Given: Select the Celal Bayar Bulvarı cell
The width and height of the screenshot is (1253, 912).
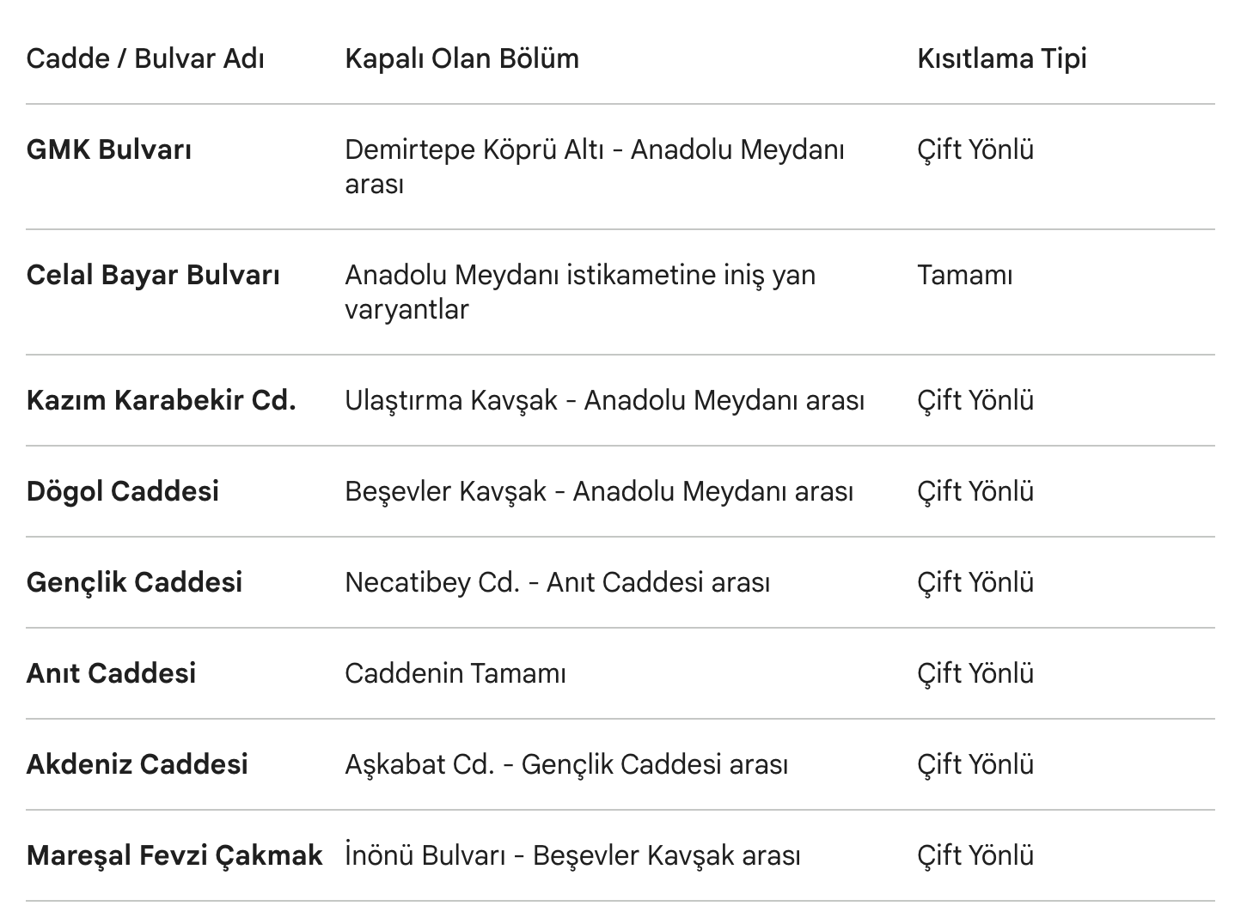Looking at the screenshot, I should point(153,275).
